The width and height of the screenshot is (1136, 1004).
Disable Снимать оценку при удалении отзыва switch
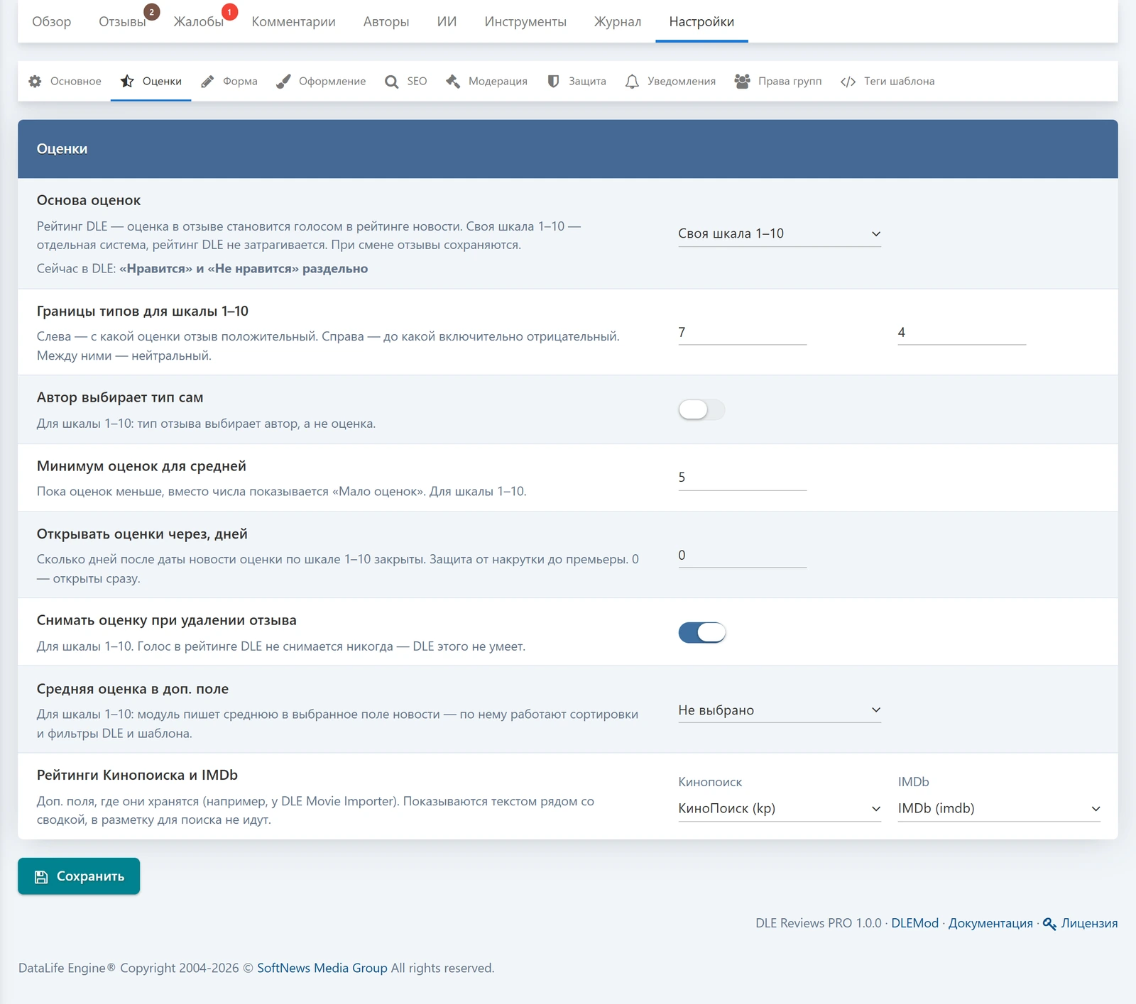(x=701, y=632)
